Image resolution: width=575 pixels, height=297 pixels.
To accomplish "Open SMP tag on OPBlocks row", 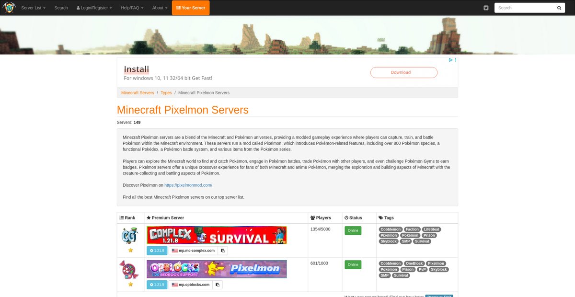I will pos(385,275).
